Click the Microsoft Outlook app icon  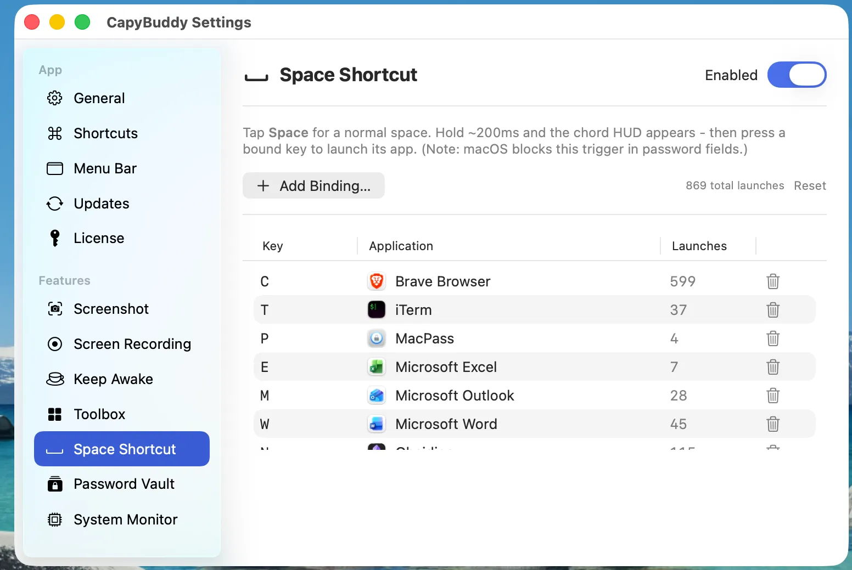click(377, 396)
